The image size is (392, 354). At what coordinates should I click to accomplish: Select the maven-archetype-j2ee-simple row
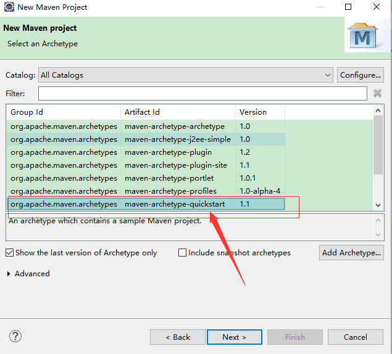tap(146, 139)
